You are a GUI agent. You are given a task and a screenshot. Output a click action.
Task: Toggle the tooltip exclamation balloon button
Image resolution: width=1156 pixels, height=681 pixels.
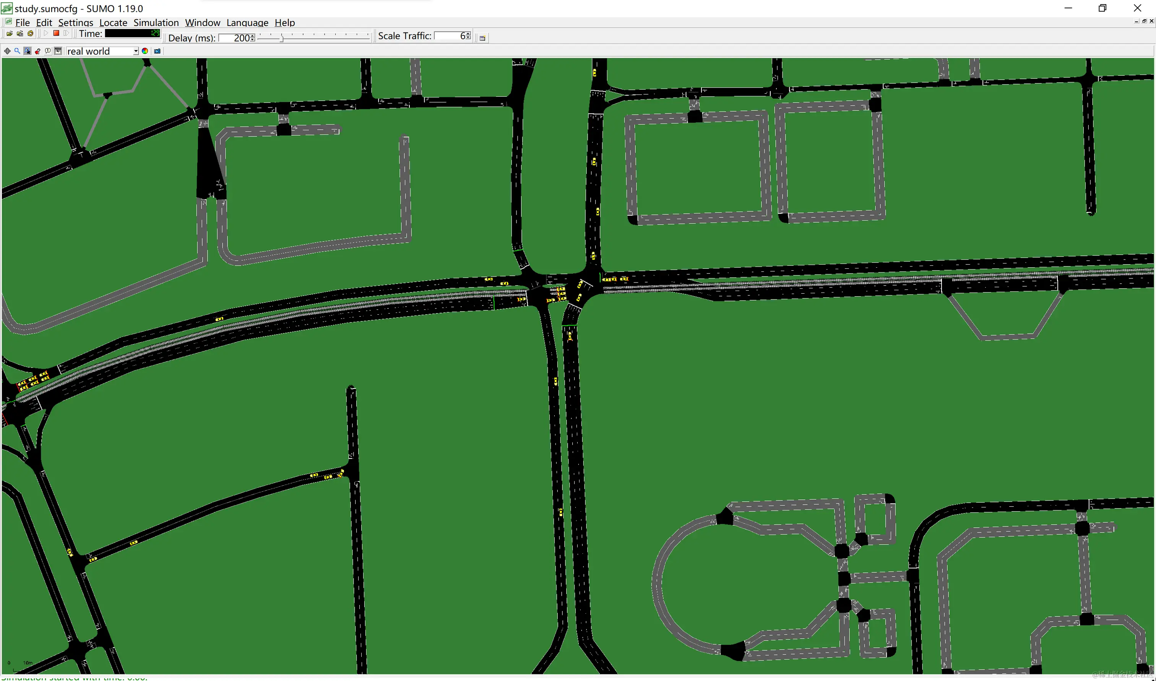click(48, 51)
